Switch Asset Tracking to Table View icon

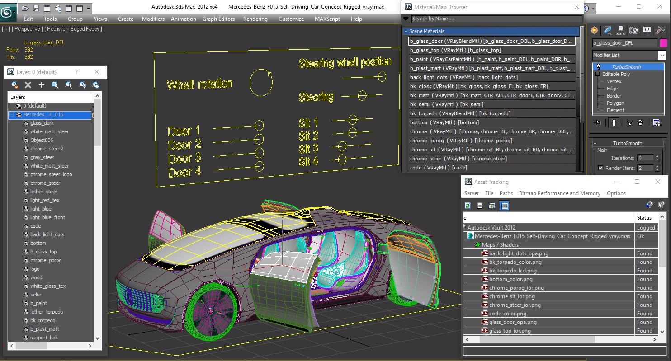click(x=505, y=206)
